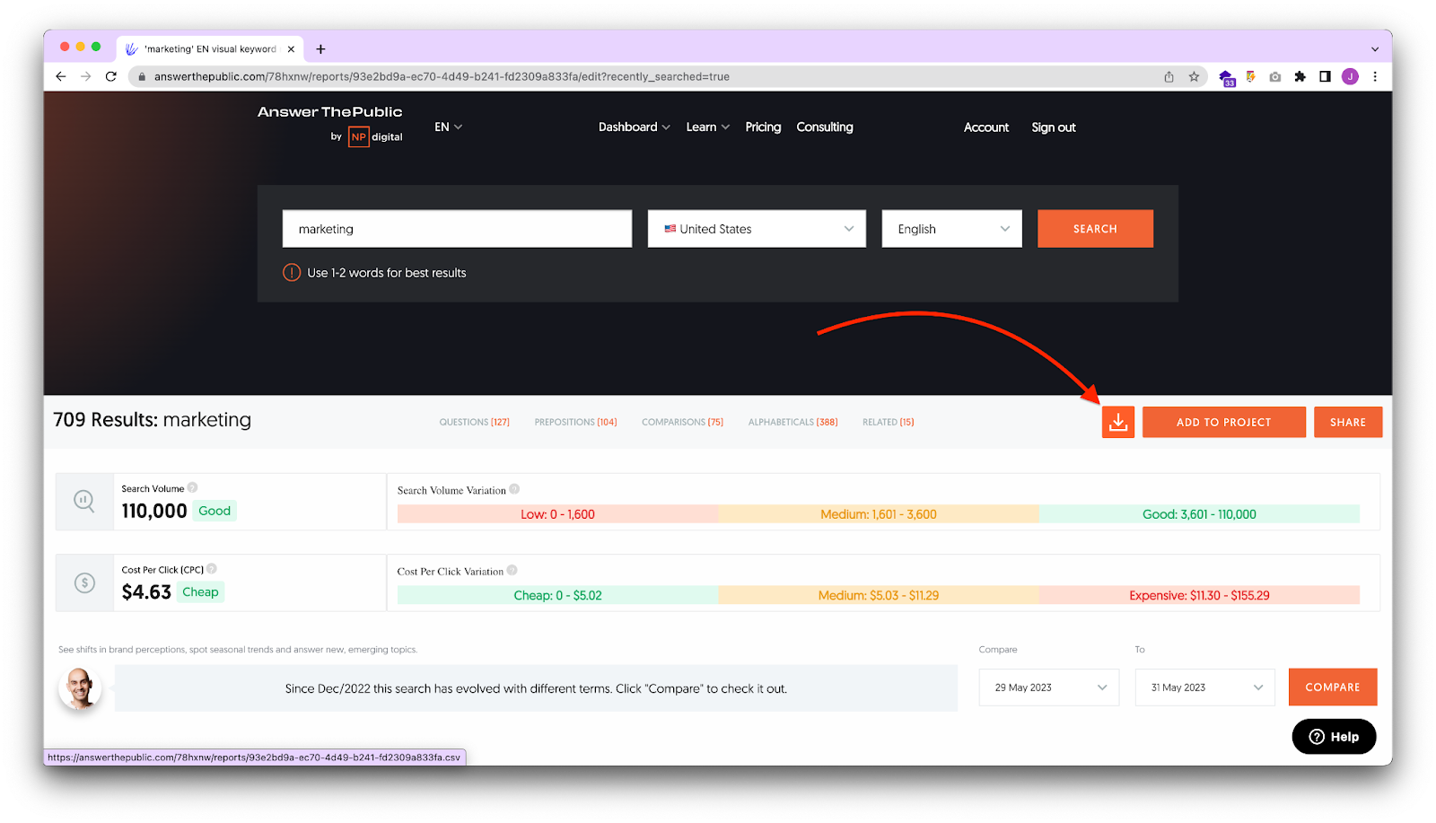Open the help tooltip next to Cost Per Click (CPC)

pos(212,569)
